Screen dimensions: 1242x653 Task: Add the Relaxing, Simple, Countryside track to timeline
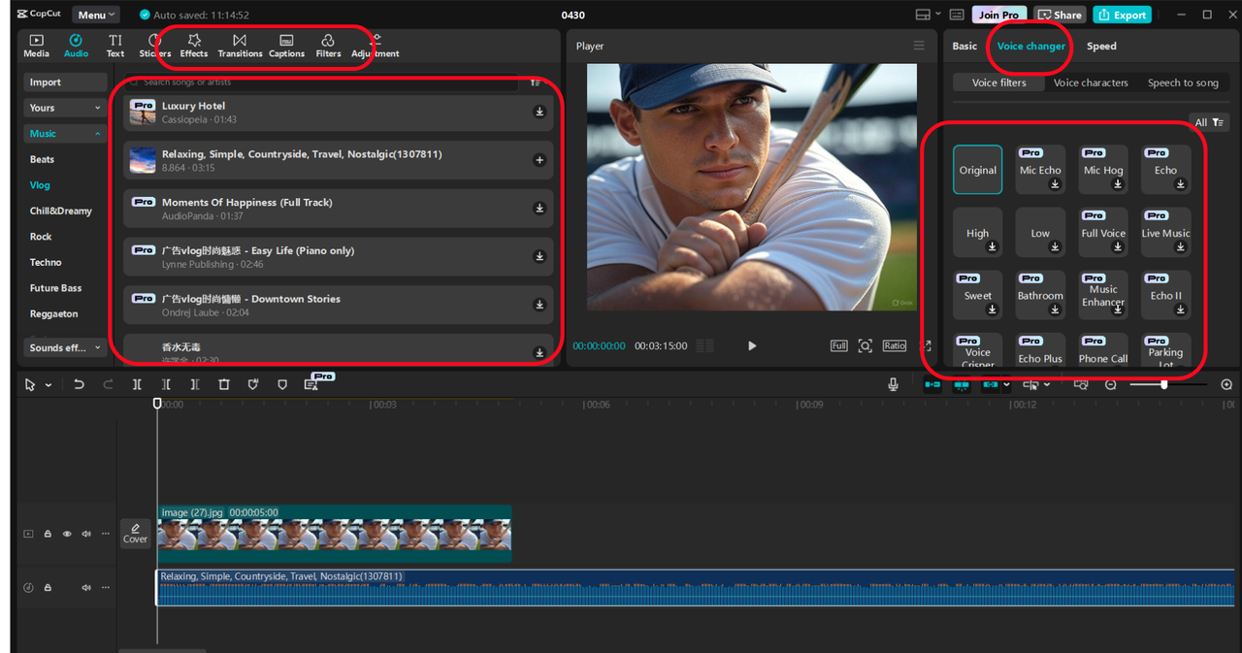click(x=539, y=160)
